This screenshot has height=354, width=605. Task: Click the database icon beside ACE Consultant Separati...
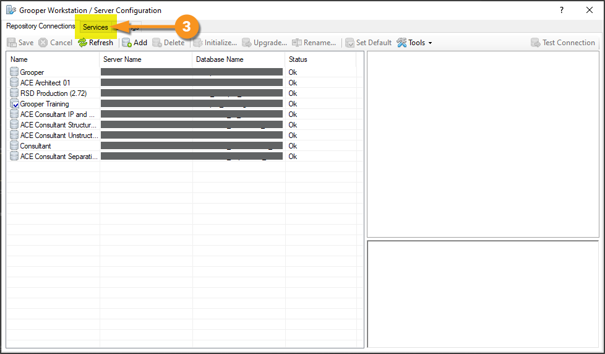click(x=14, y=156)
